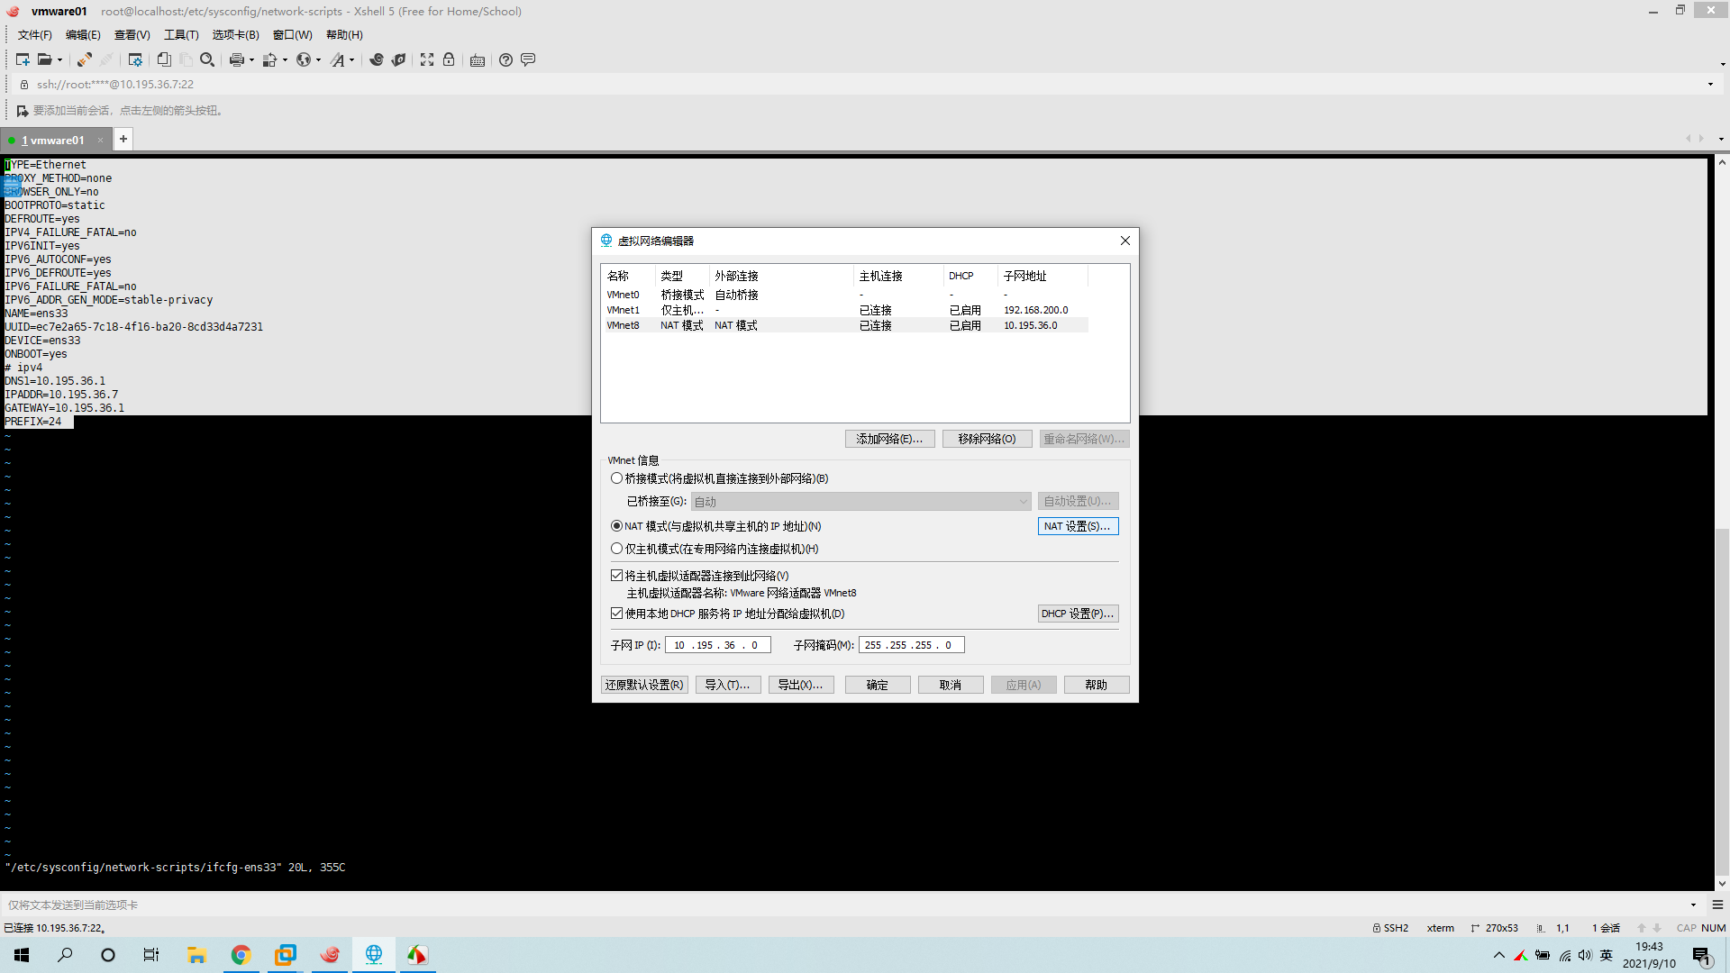
Task: Expand the font dropdown arrow
Action: [x=351, y=60]
